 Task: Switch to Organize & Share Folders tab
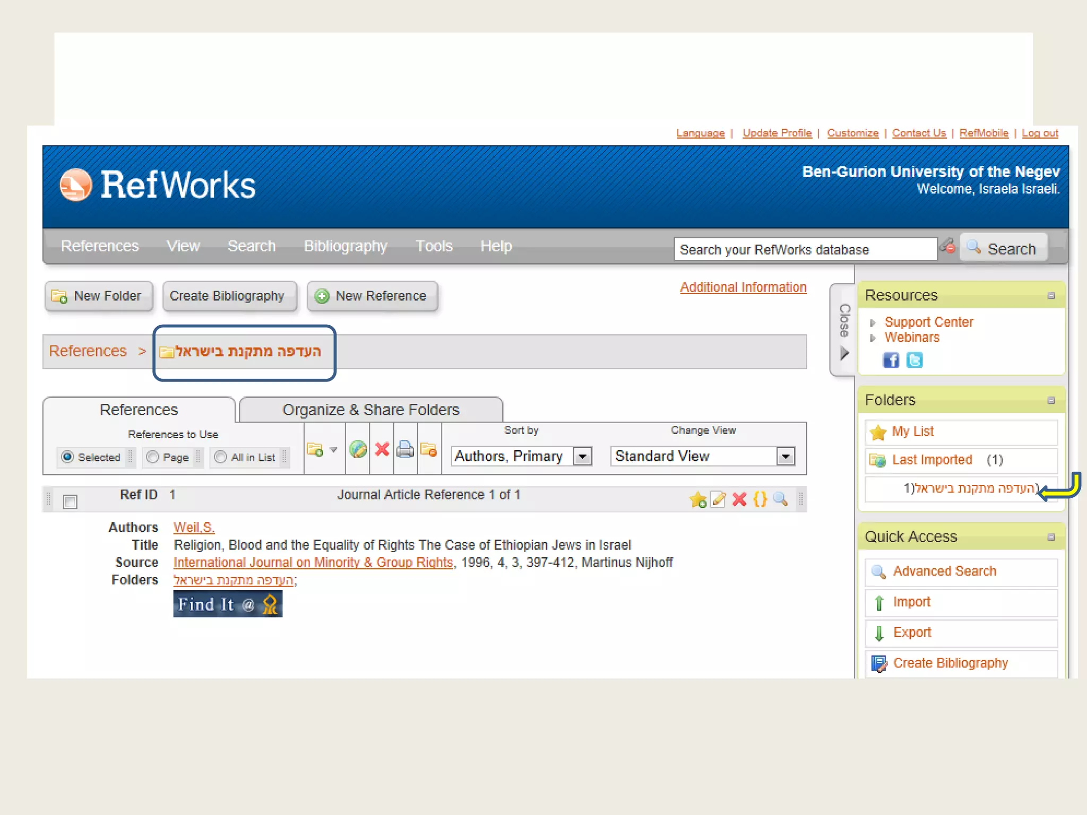(x=370, y=410)
